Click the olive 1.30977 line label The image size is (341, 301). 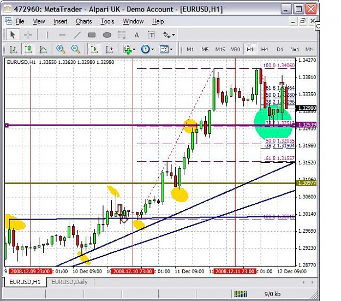[307, 183]
